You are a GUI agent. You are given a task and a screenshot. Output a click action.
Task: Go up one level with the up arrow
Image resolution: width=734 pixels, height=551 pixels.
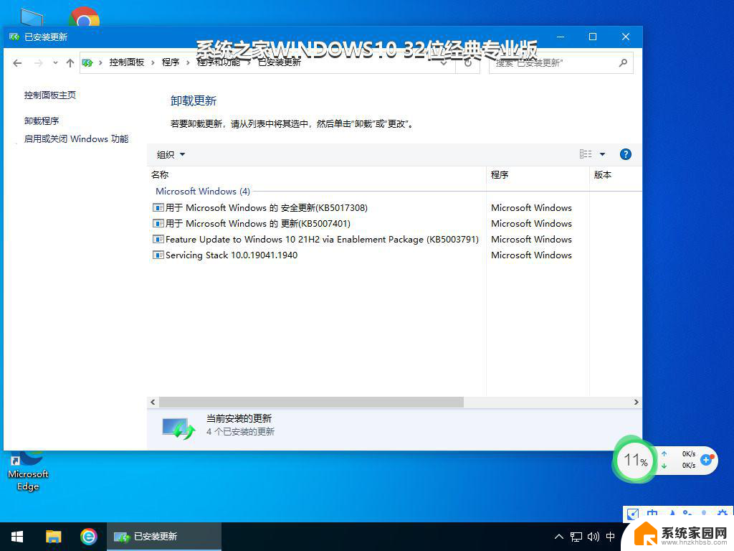pyautogui.click(x=70, y=63)
